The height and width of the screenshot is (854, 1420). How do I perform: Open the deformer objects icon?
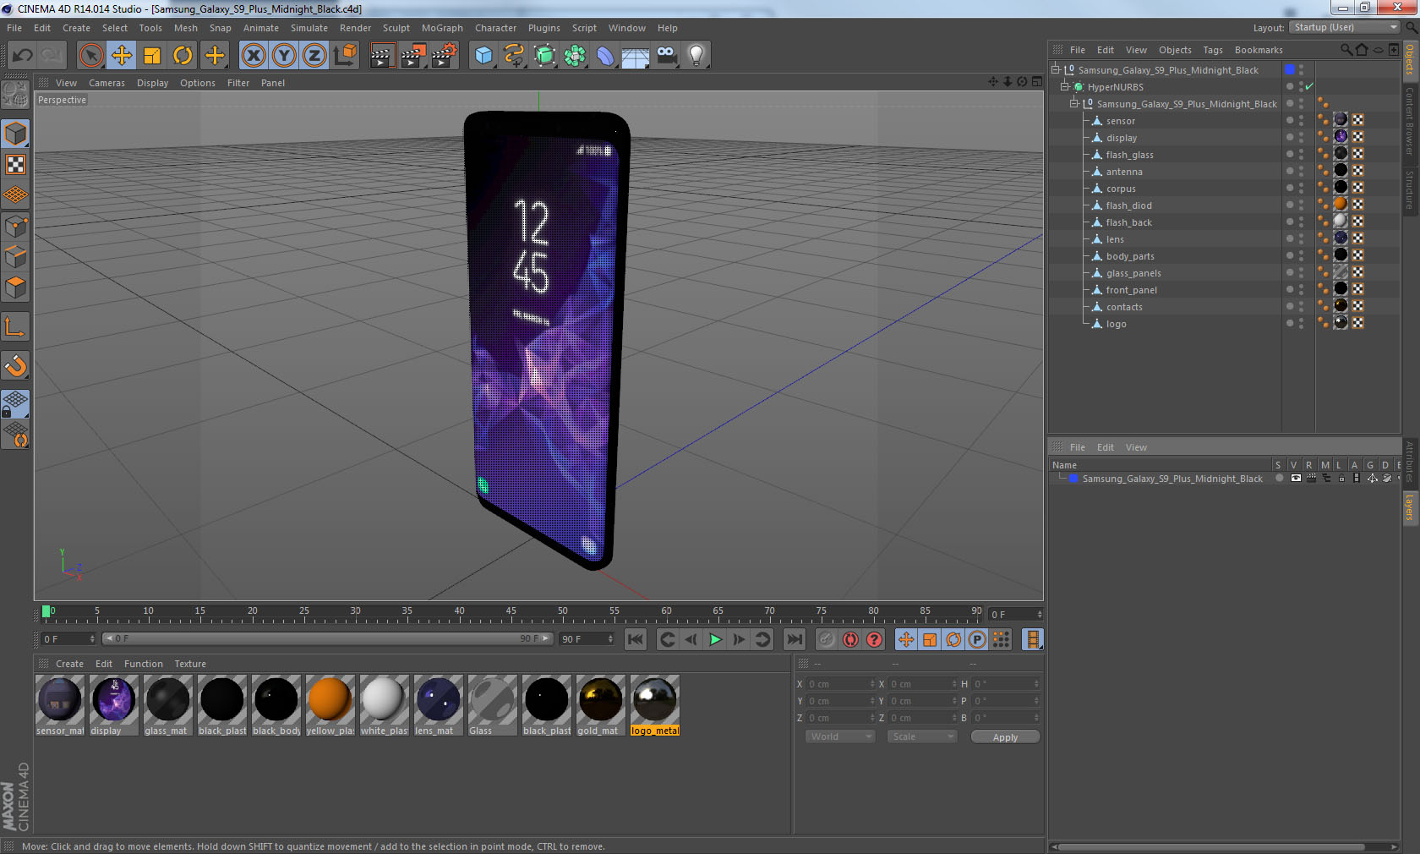coord(606,56)
